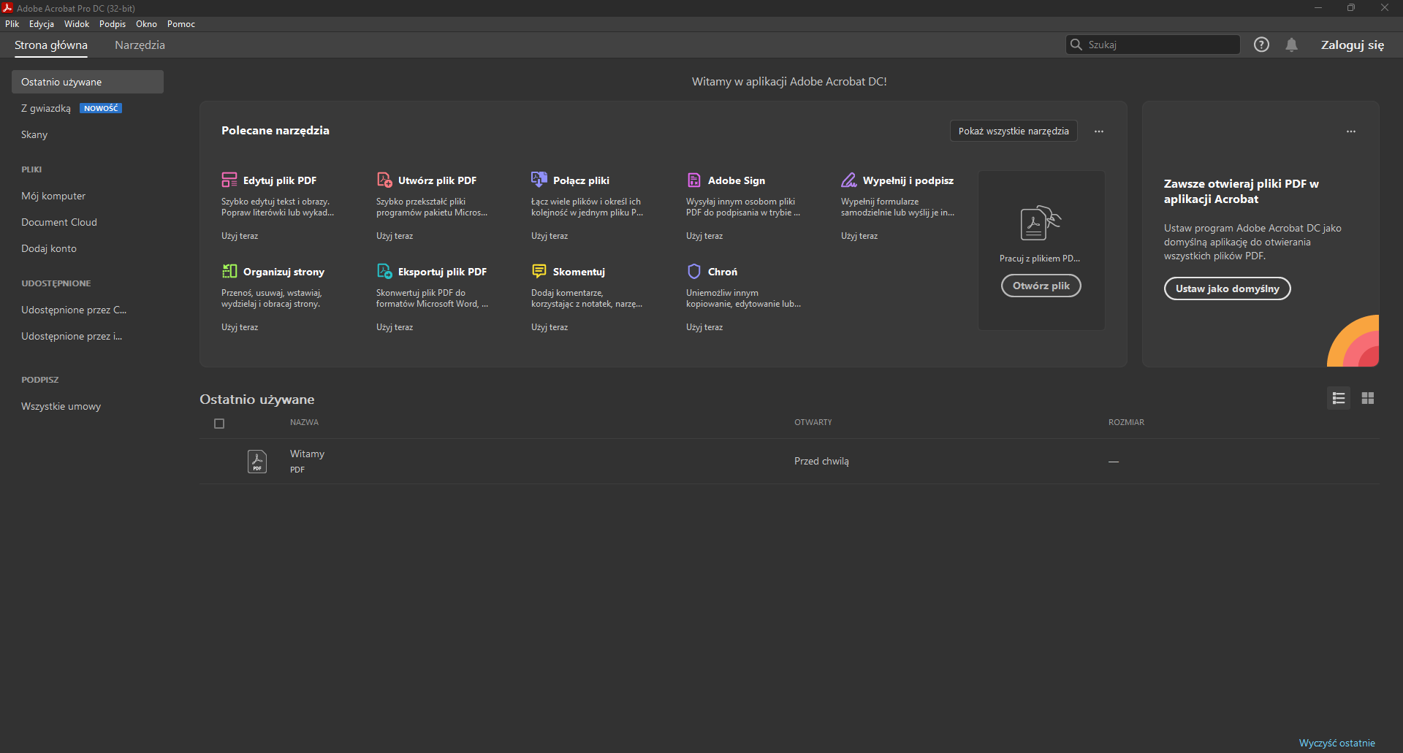Click the PDF hand icon above Otwórz plik

click(1041, 223)
